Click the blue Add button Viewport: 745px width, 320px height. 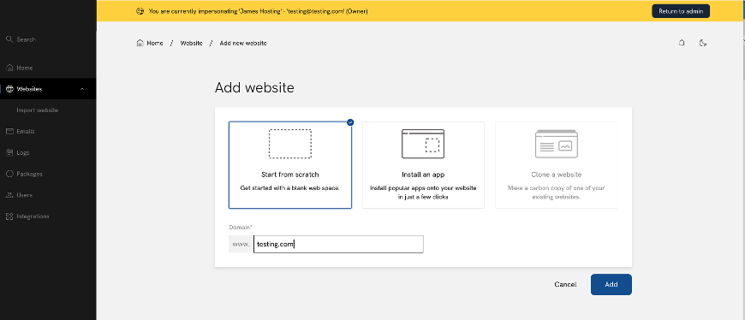pyautogui.click(x=611, y=284)
